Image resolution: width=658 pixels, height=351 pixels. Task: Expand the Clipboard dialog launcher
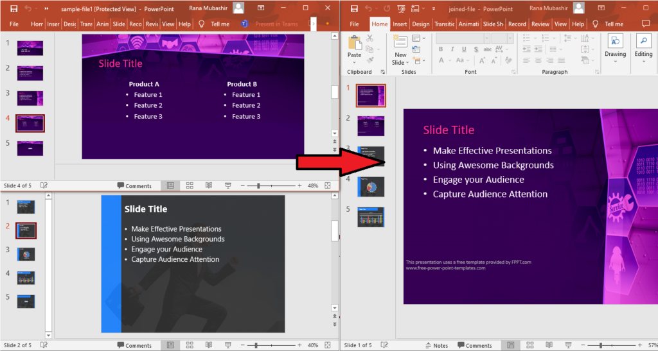382,72
